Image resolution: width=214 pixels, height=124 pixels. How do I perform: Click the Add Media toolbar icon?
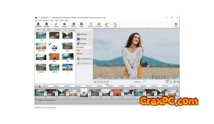pyautogui.click(x=38, y=24)
